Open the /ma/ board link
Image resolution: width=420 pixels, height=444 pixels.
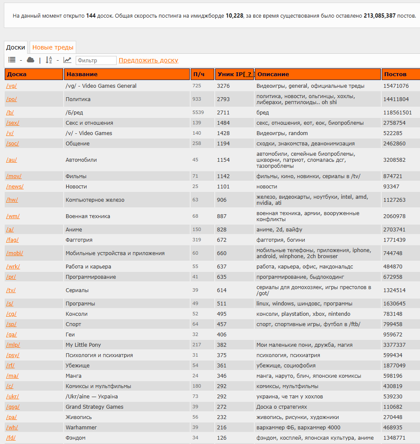(x=12, y=376)
